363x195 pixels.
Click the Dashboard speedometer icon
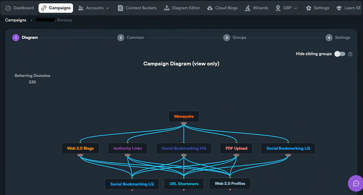point(8,8)
